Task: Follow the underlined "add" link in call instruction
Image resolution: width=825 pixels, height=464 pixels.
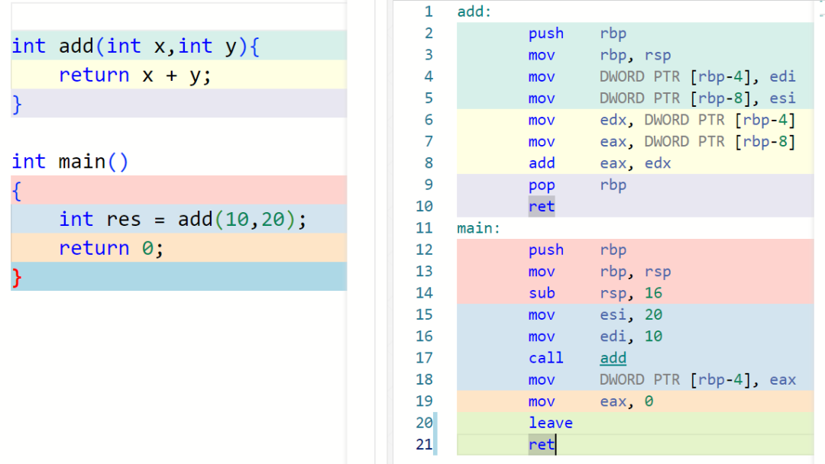Action: (613, 358)
